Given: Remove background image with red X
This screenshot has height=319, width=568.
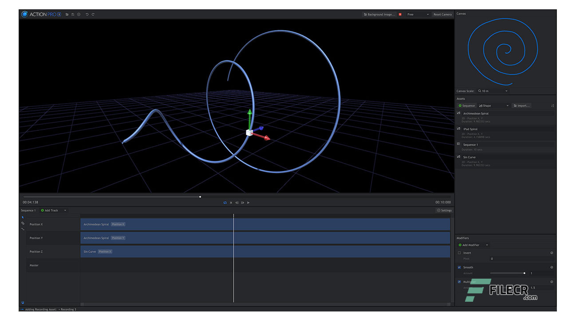Looking at the screenshot, I should (x=400, y=14).
